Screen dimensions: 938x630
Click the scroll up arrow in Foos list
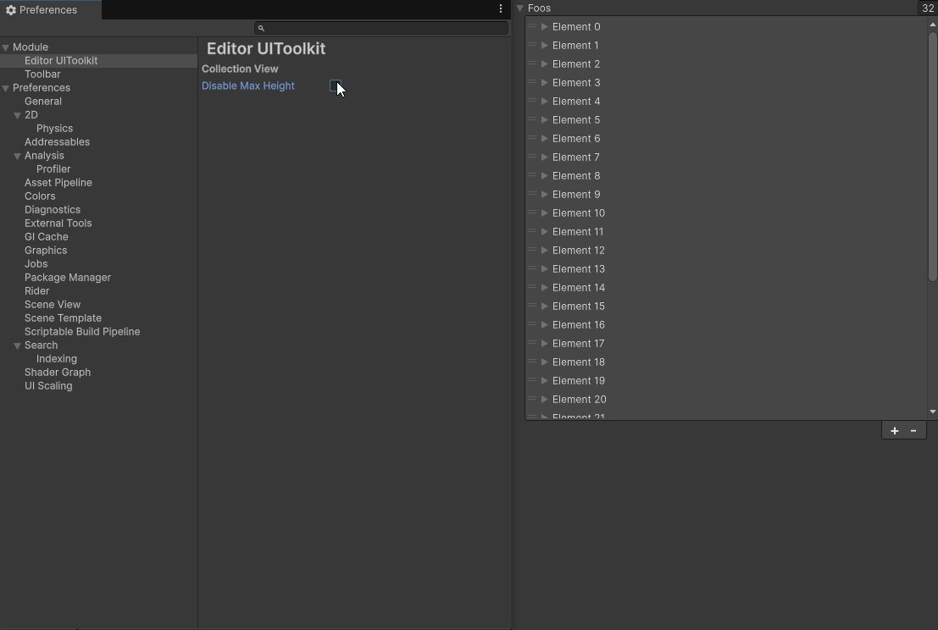click(x=932, y=25)
